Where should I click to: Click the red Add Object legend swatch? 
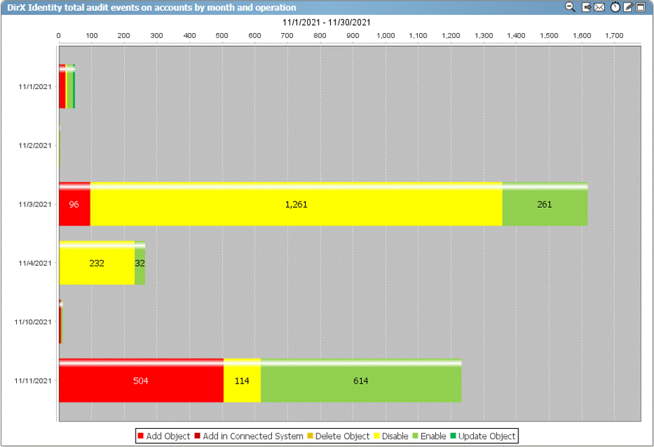click(140, 436)
